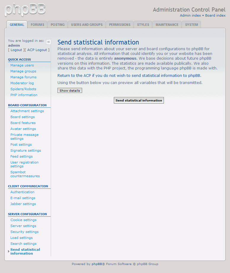Click the Administration Control Panel title
This screenshot has width=230, height=273.
coord(189,9)
